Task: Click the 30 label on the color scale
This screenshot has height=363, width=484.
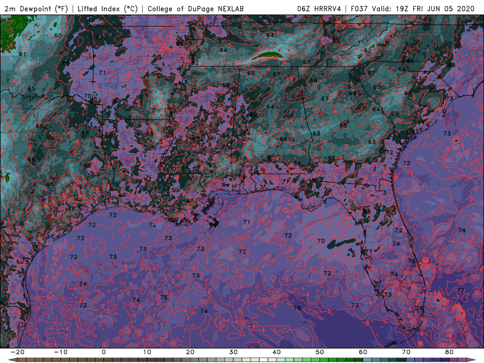Action: click(x=234, y=352)
